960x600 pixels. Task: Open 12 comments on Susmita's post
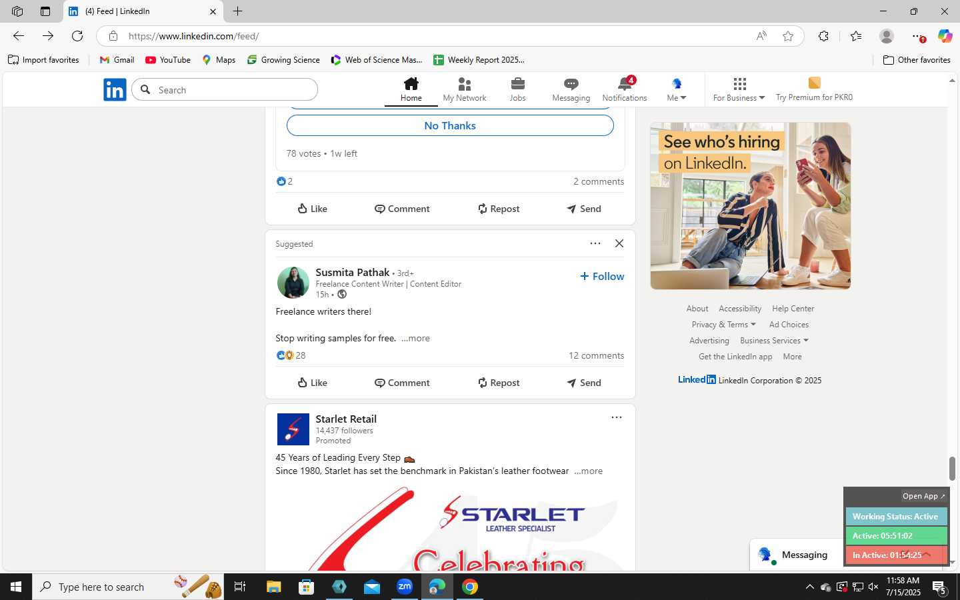(x=596, y=355)
